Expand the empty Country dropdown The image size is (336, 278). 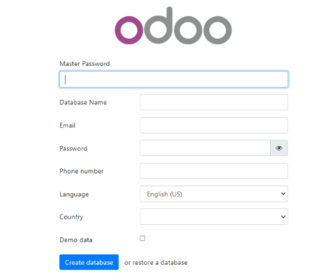214,217
